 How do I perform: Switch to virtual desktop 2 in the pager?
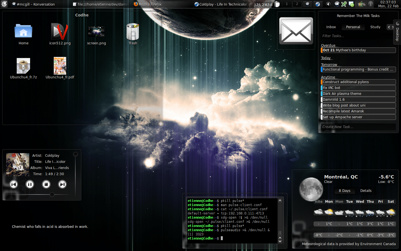pyautogui.click(x=297, y=4)
